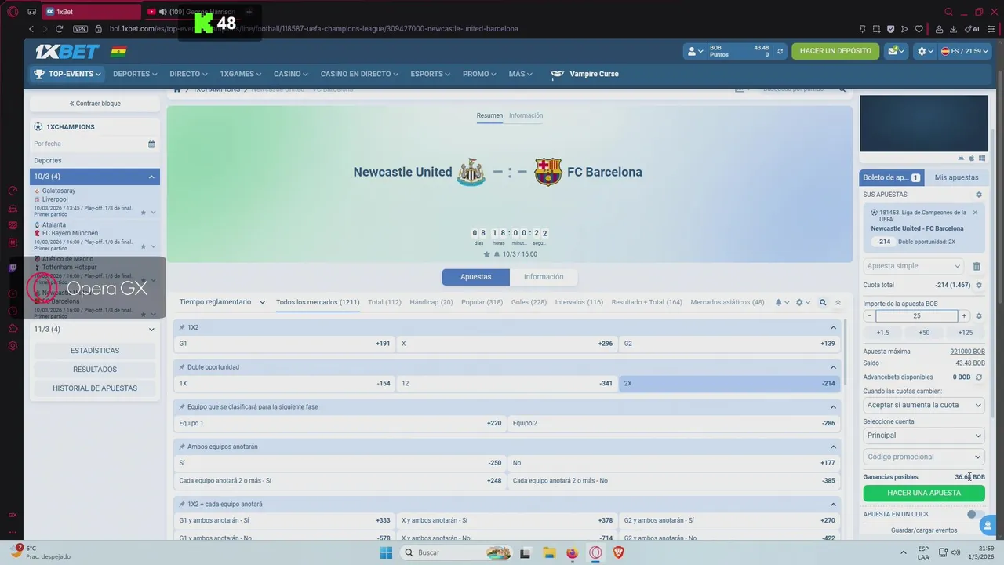The image size is (1004, 565).
Task: Open the messages envelope icon
Action: pos(896,51)
